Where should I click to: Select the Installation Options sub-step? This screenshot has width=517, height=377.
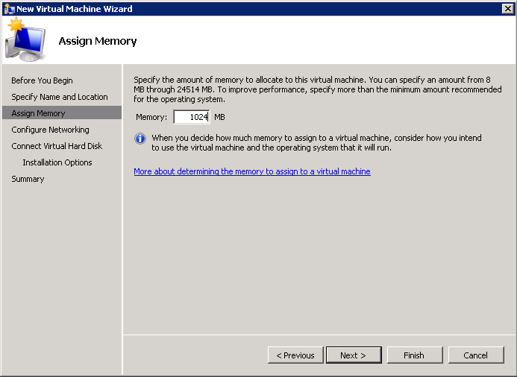57,162
